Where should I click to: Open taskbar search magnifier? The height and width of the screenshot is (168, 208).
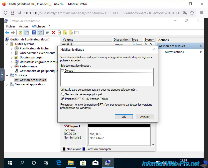(22, 163)
